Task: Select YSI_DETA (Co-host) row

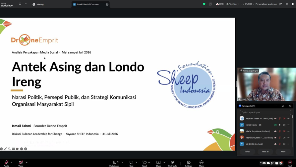Action: [x=265, y=144]
